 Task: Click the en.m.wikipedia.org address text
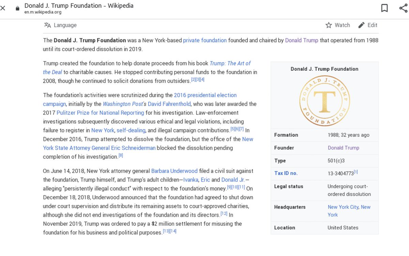(43, 12)
